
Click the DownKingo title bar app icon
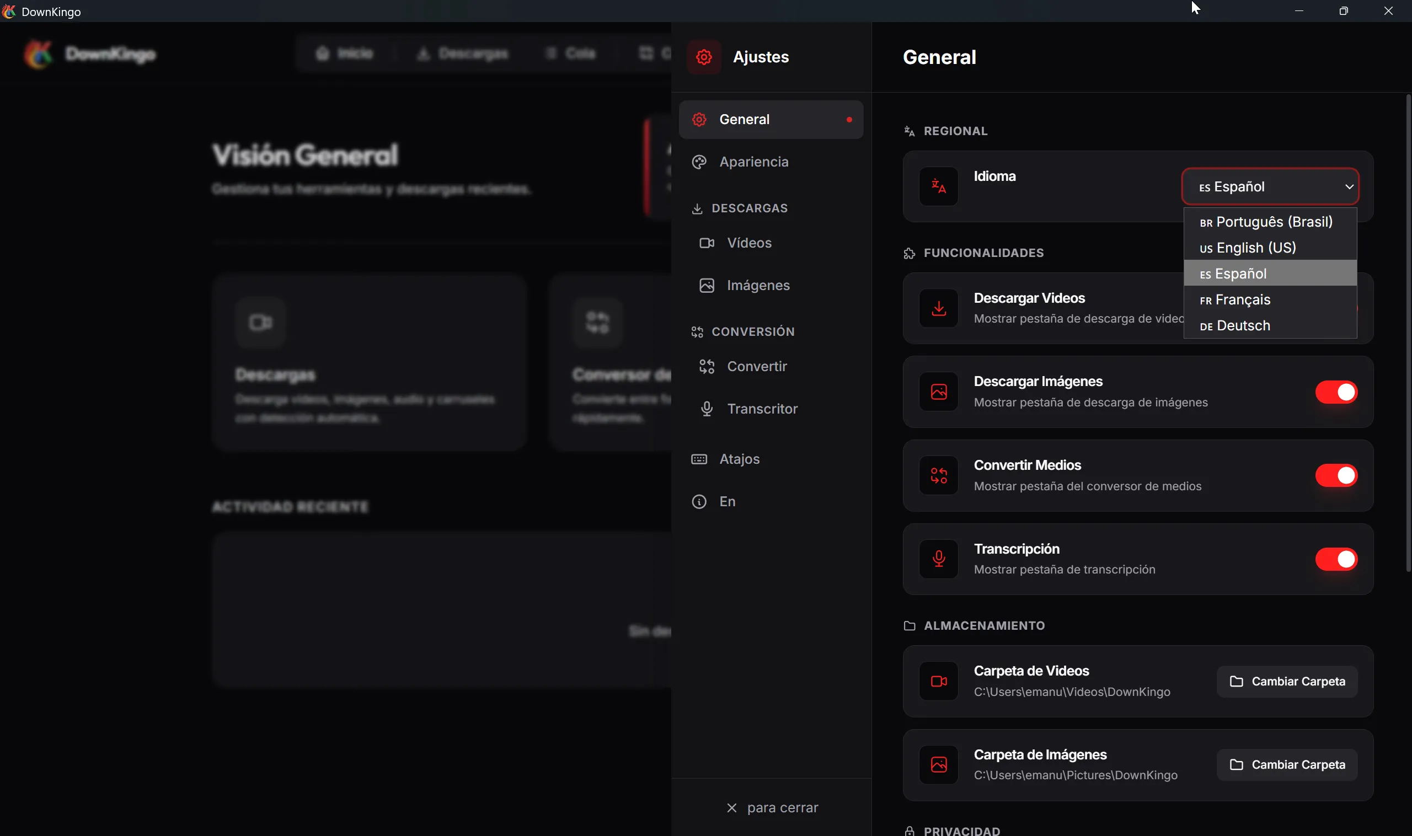[8, 11]
